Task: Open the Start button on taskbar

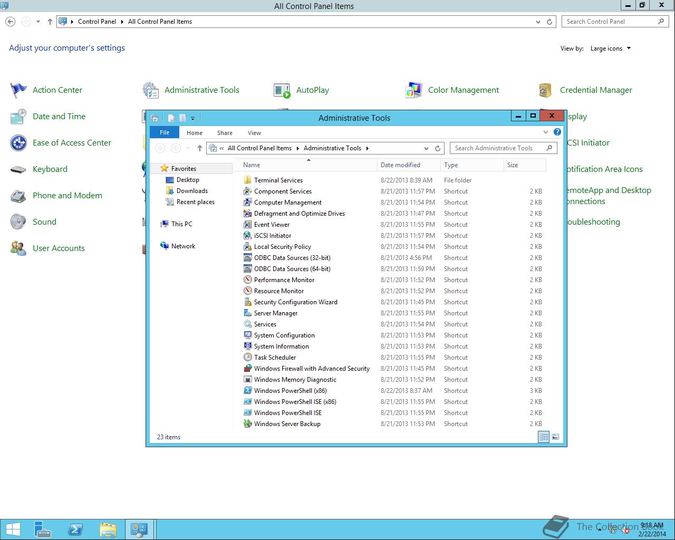Action: coord(13,529)
